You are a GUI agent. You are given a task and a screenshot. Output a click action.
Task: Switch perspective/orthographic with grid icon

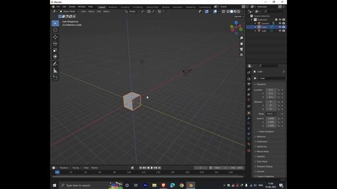click(241, 55)
